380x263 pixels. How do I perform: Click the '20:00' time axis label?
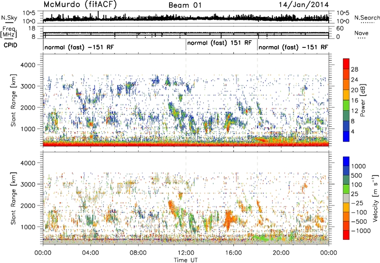[281, 253]
